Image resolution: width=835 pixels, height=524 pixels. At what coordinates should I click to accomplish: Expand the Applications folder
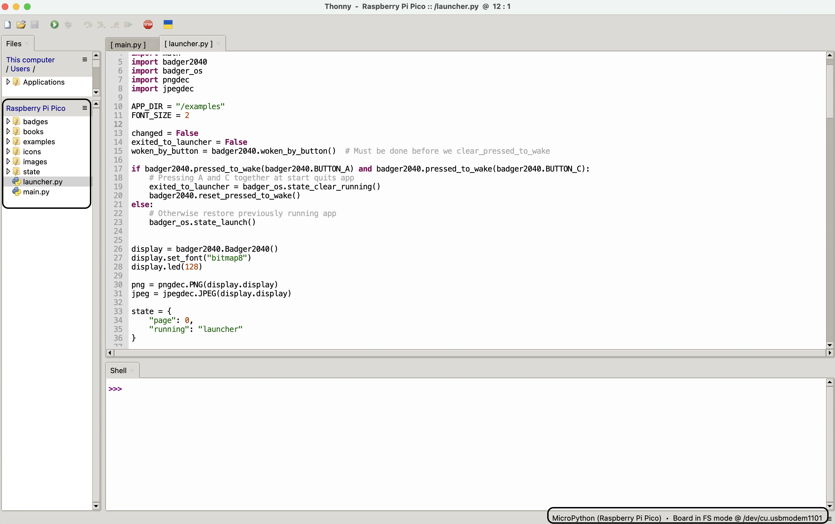click(x=8, y=82)
